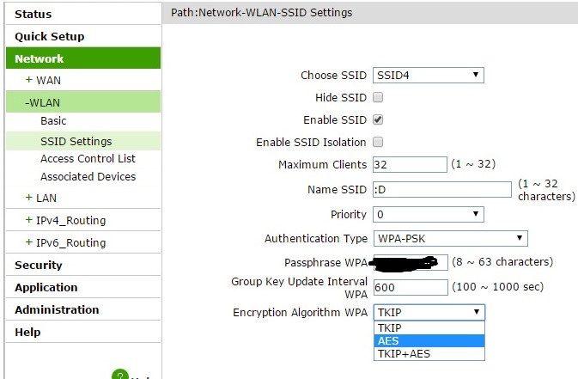Open the Basic WLAN page
The width and height of the screenshot is (578, 379).
(x=53, y=120)
